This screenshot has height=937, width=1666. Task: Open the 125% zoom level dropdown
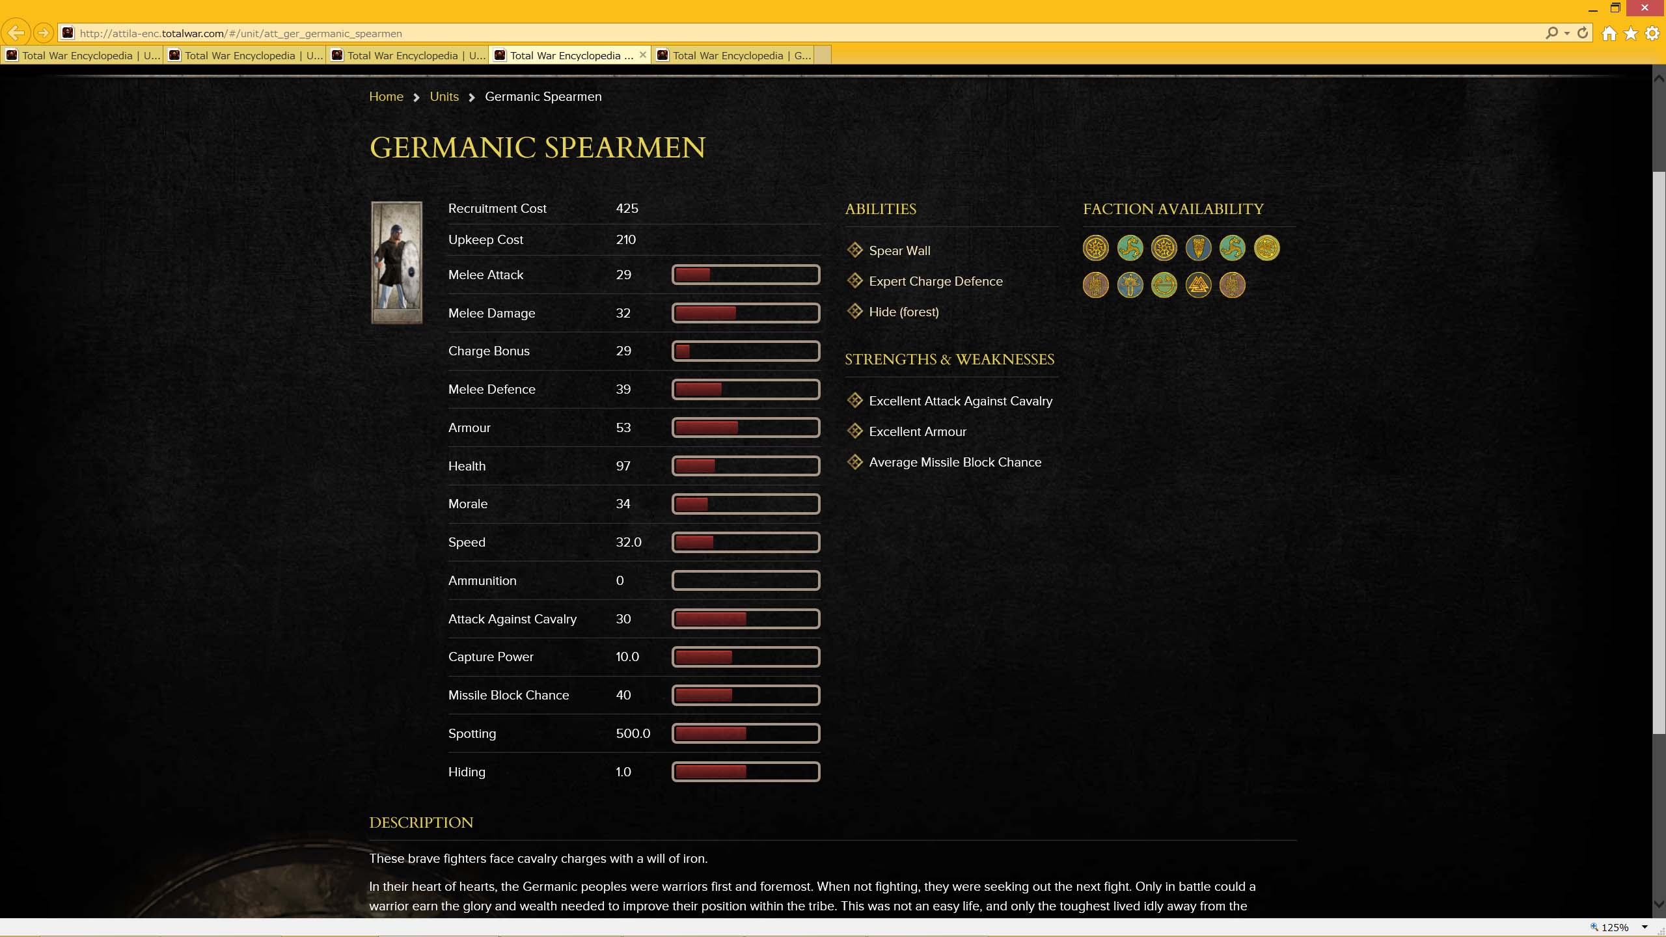pyautogui.click(x=1645, y=927)
